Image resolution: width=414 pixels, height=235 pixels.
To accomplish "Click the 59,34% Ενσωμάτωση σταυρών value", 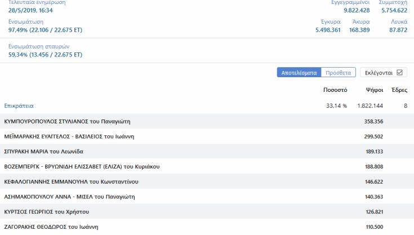I will 45,55.
